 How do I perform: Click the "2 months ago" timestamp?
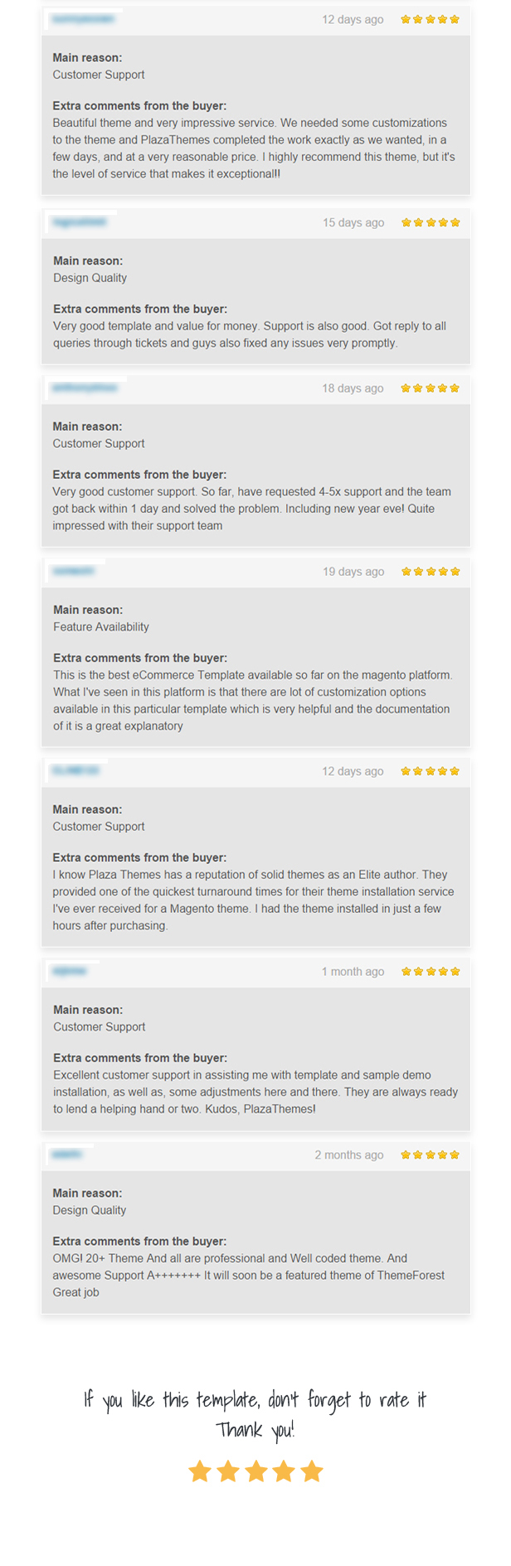(x=349, y=1154)
